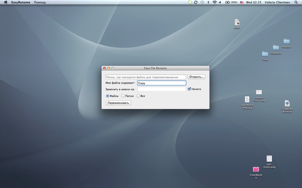This screenshot has width=302, height=188.
Task: Open the US flag input source menu
Action: click(242, 2)
